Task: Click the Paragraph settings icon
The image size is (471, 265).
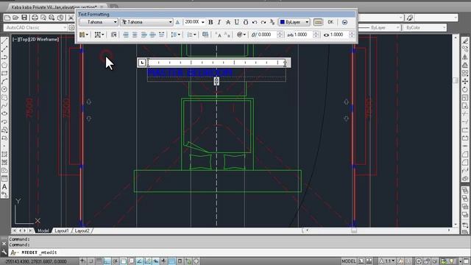Action: (x=113, y=35)
